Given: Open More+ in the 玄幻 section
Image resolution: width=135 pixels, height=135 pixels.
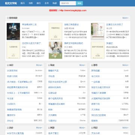Looking at the screenshot, I should click(x=39, y=65).
